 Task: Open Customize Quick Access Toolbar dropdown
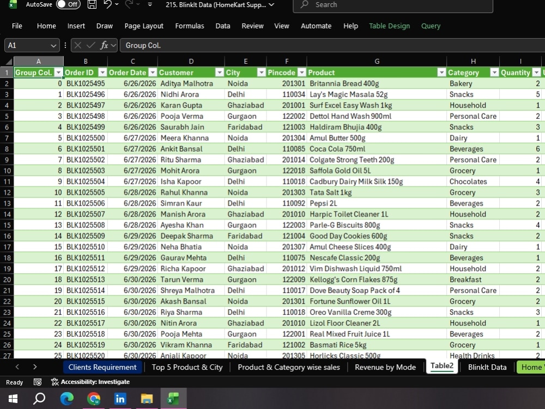point(150,4)
